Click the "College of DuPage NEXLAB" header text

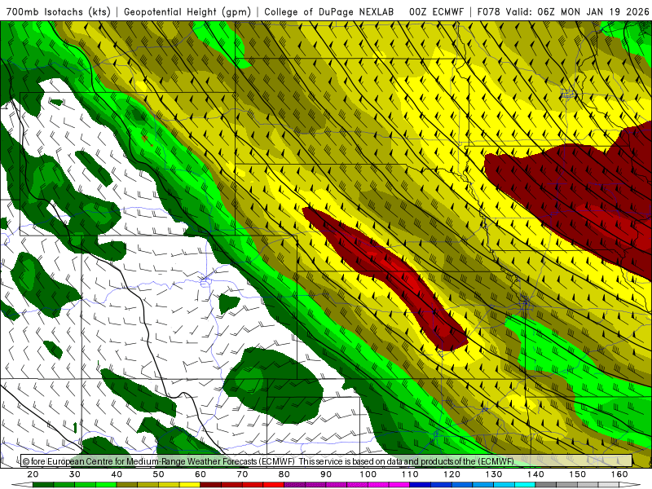pyautogui.click(x=329, y=11)
